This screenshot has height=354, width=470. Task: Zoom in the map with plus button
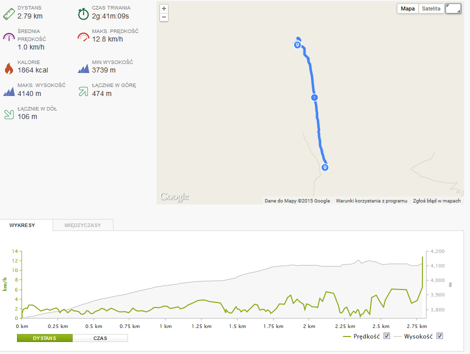[x=164, y=8]
